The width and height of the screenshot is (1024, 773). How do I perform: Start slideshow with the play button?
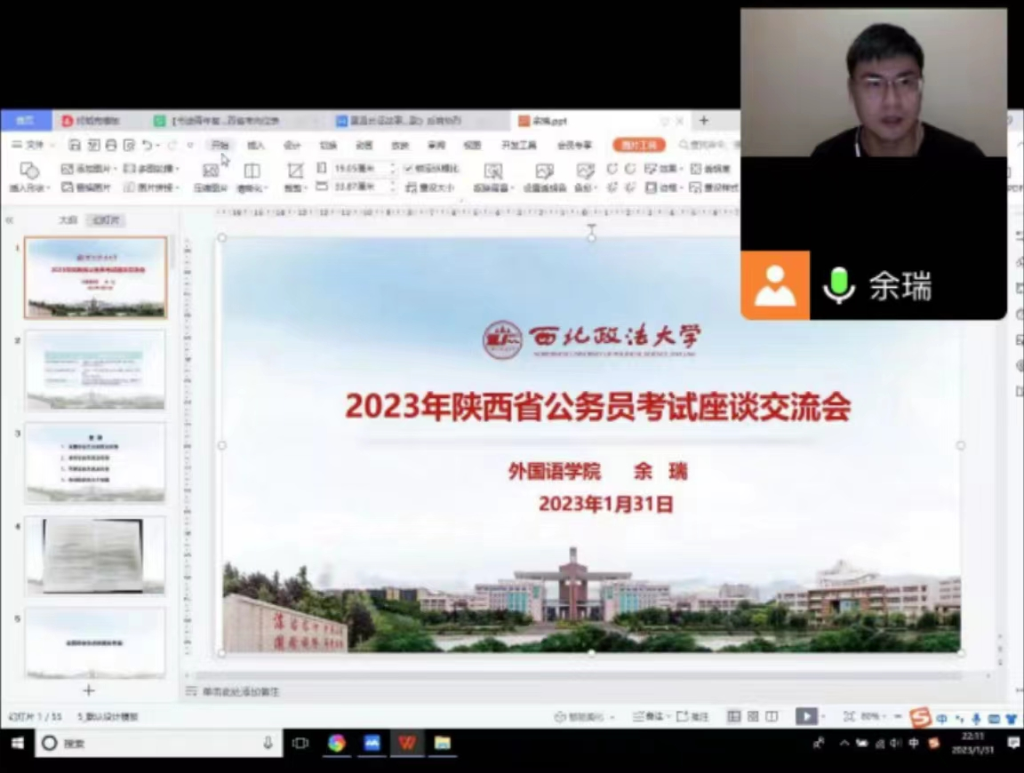805,716
